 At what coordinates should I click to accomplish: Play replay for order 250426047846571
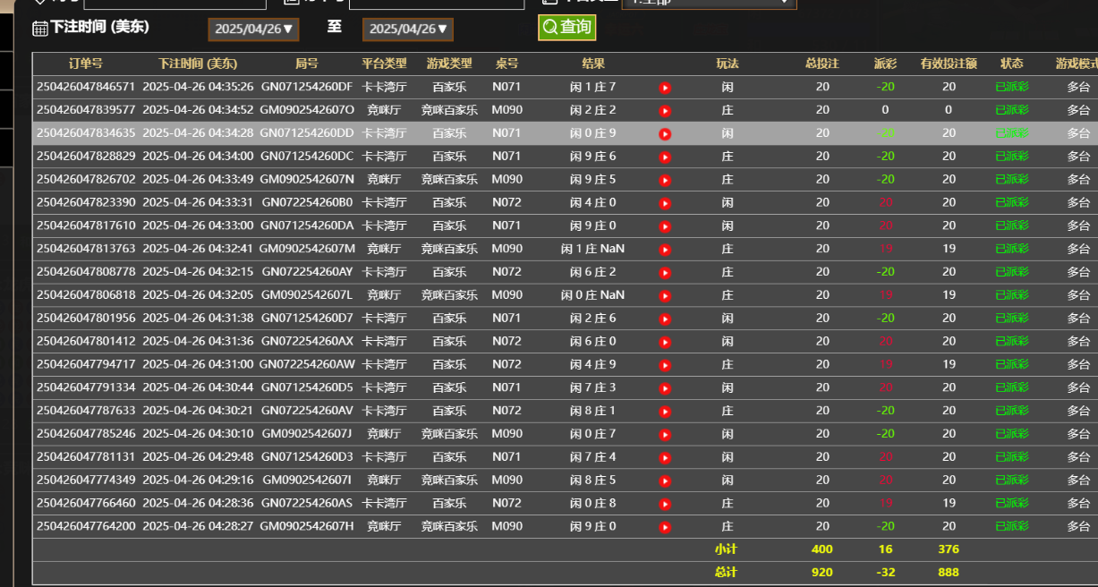pos(665,88)
